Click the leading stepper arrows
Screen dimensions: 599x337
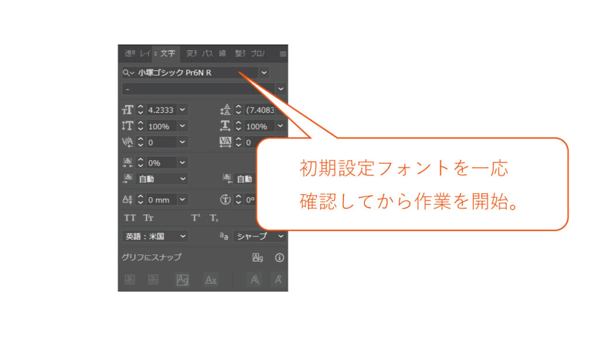(x=239, y=110)
